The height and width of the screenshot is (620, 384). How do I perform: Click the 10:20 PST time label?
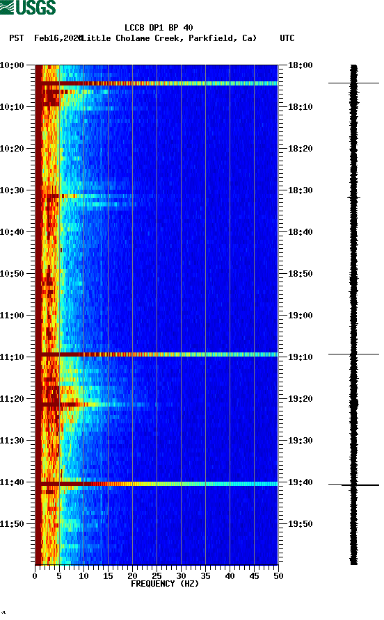tap(12, 149)
